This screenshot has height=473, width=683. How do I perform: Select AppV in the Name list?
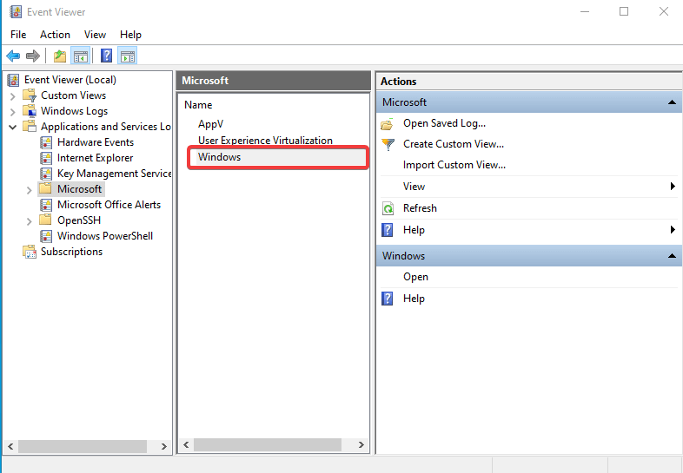(x=211, y=124)
